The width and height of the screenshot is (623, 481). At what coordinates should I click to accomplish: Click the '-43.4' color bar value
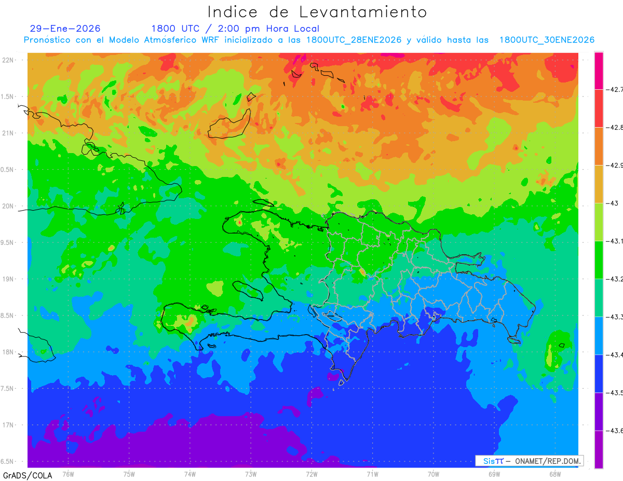[x=614, y=354]
